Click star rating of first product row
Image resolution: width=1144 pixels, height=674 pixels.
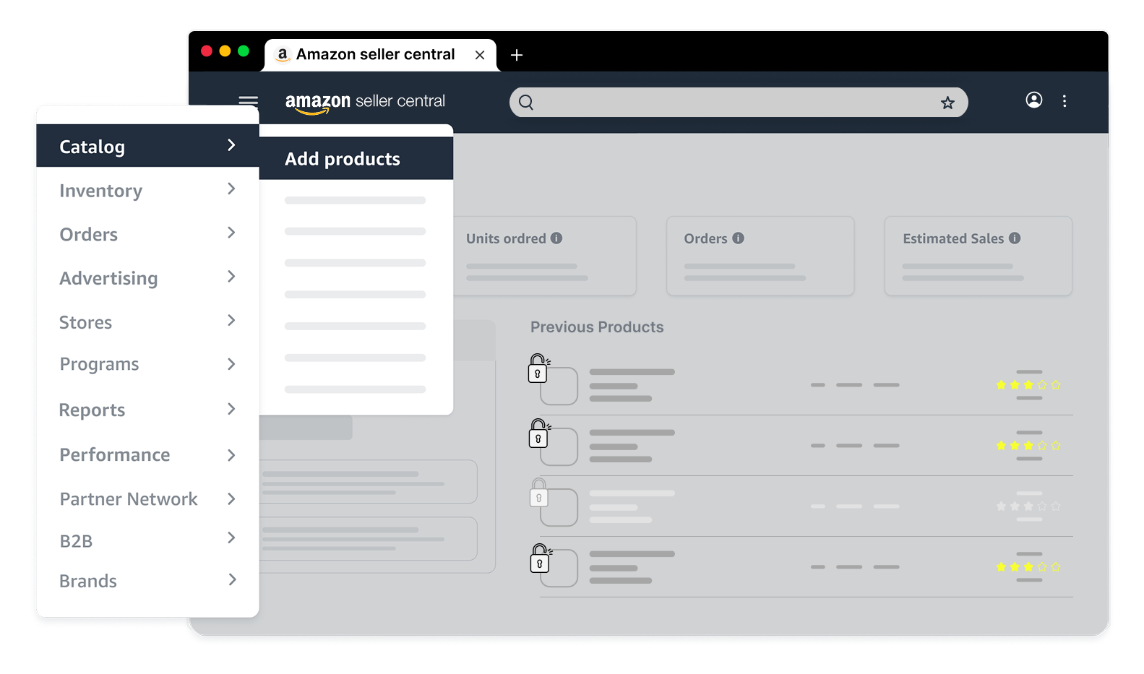pyautogui.click(x=1028, y=385)
